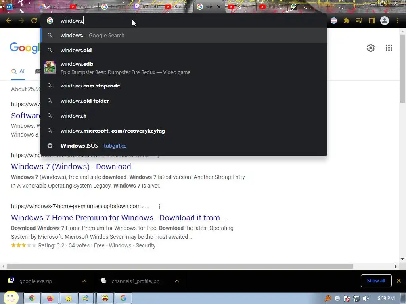Click the network tray icon

(x=356, y=298)
